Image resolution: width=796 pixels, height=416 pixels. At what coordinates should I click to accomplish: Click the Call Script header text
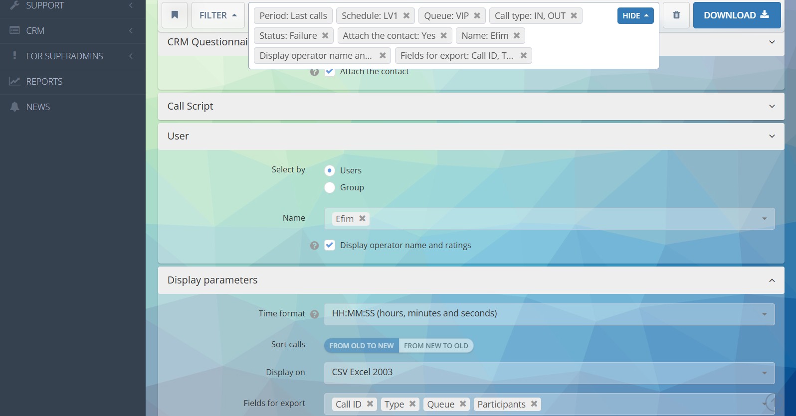point(190,106)
